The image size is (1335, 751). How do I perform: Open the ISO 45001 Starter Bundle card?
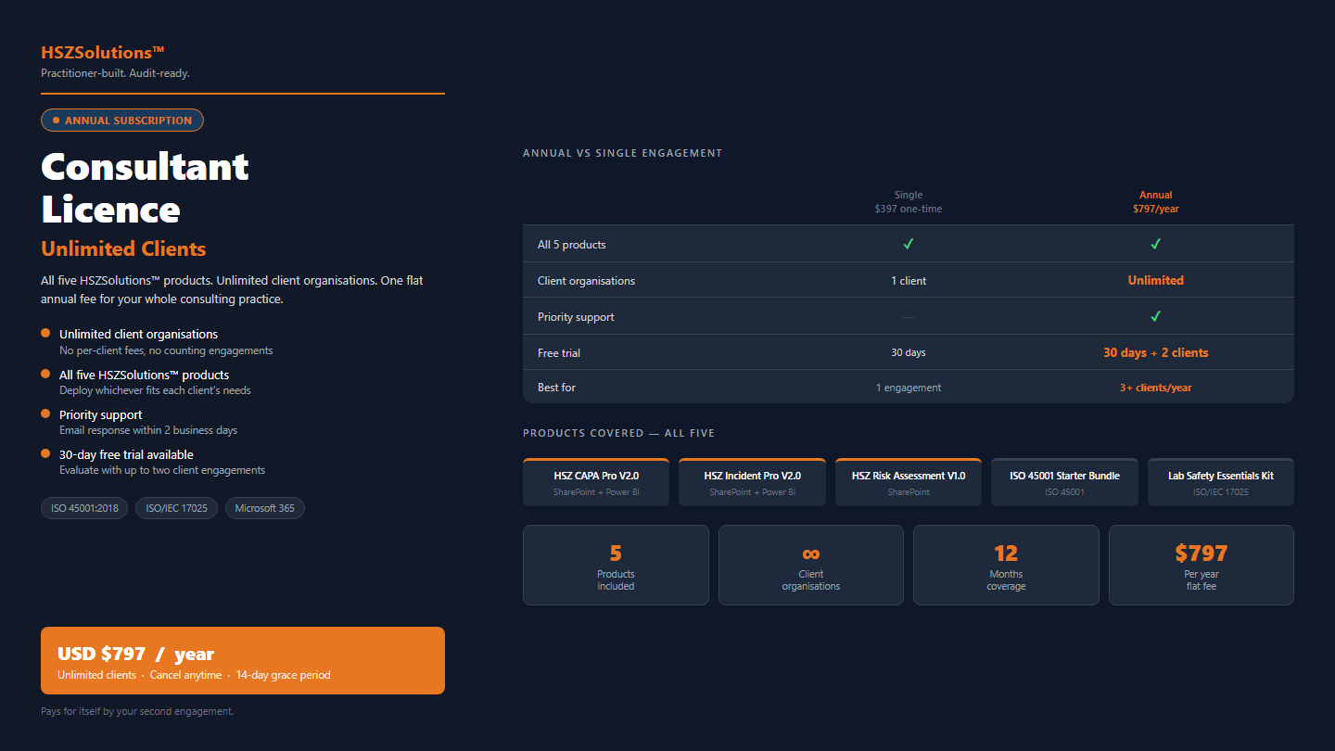tap(1064, 482)
